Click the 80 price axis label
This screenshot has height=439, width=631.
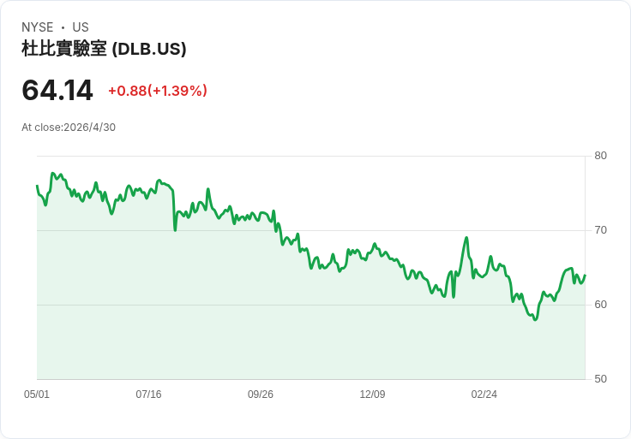[600, 156]
